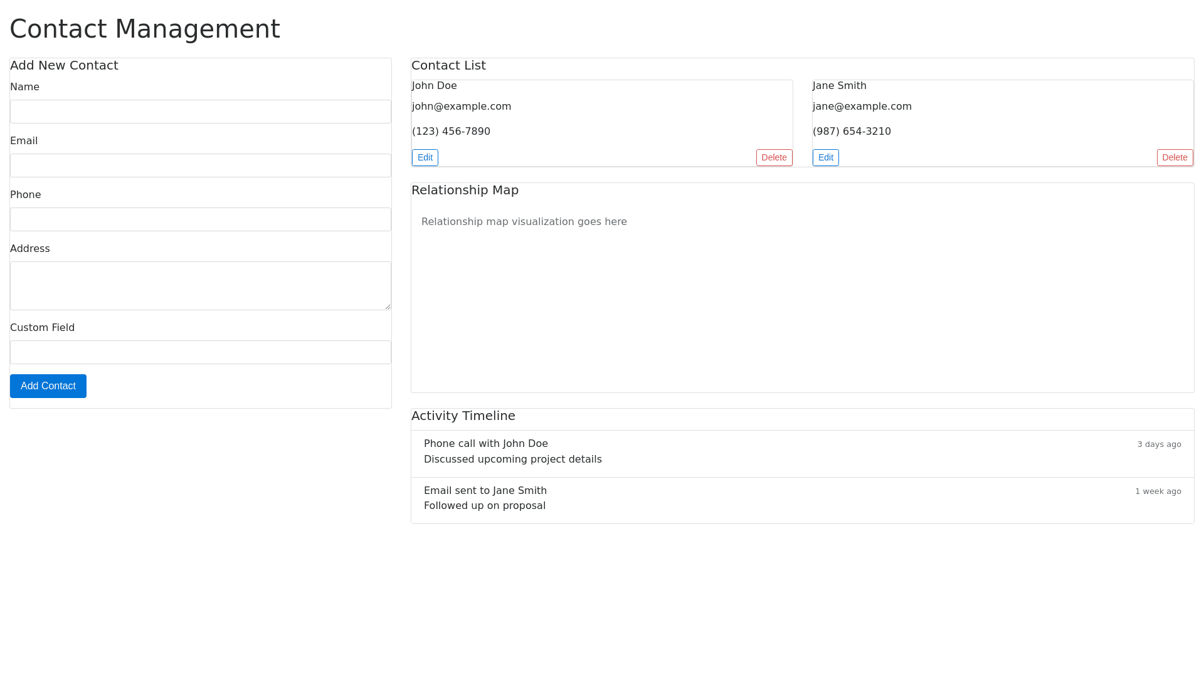Click the Phone input field

[201, 219]
